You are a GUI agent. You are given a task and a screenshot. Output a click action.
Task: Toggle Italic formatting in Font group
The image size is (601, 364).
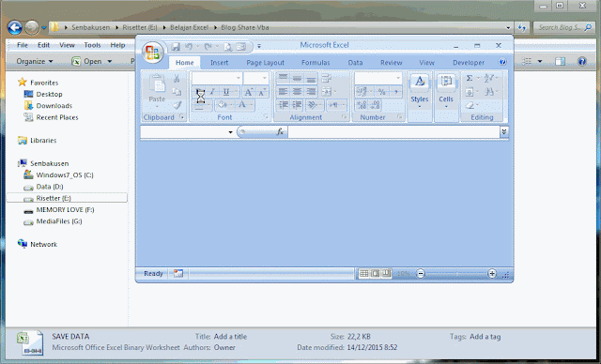click(212, 92)
